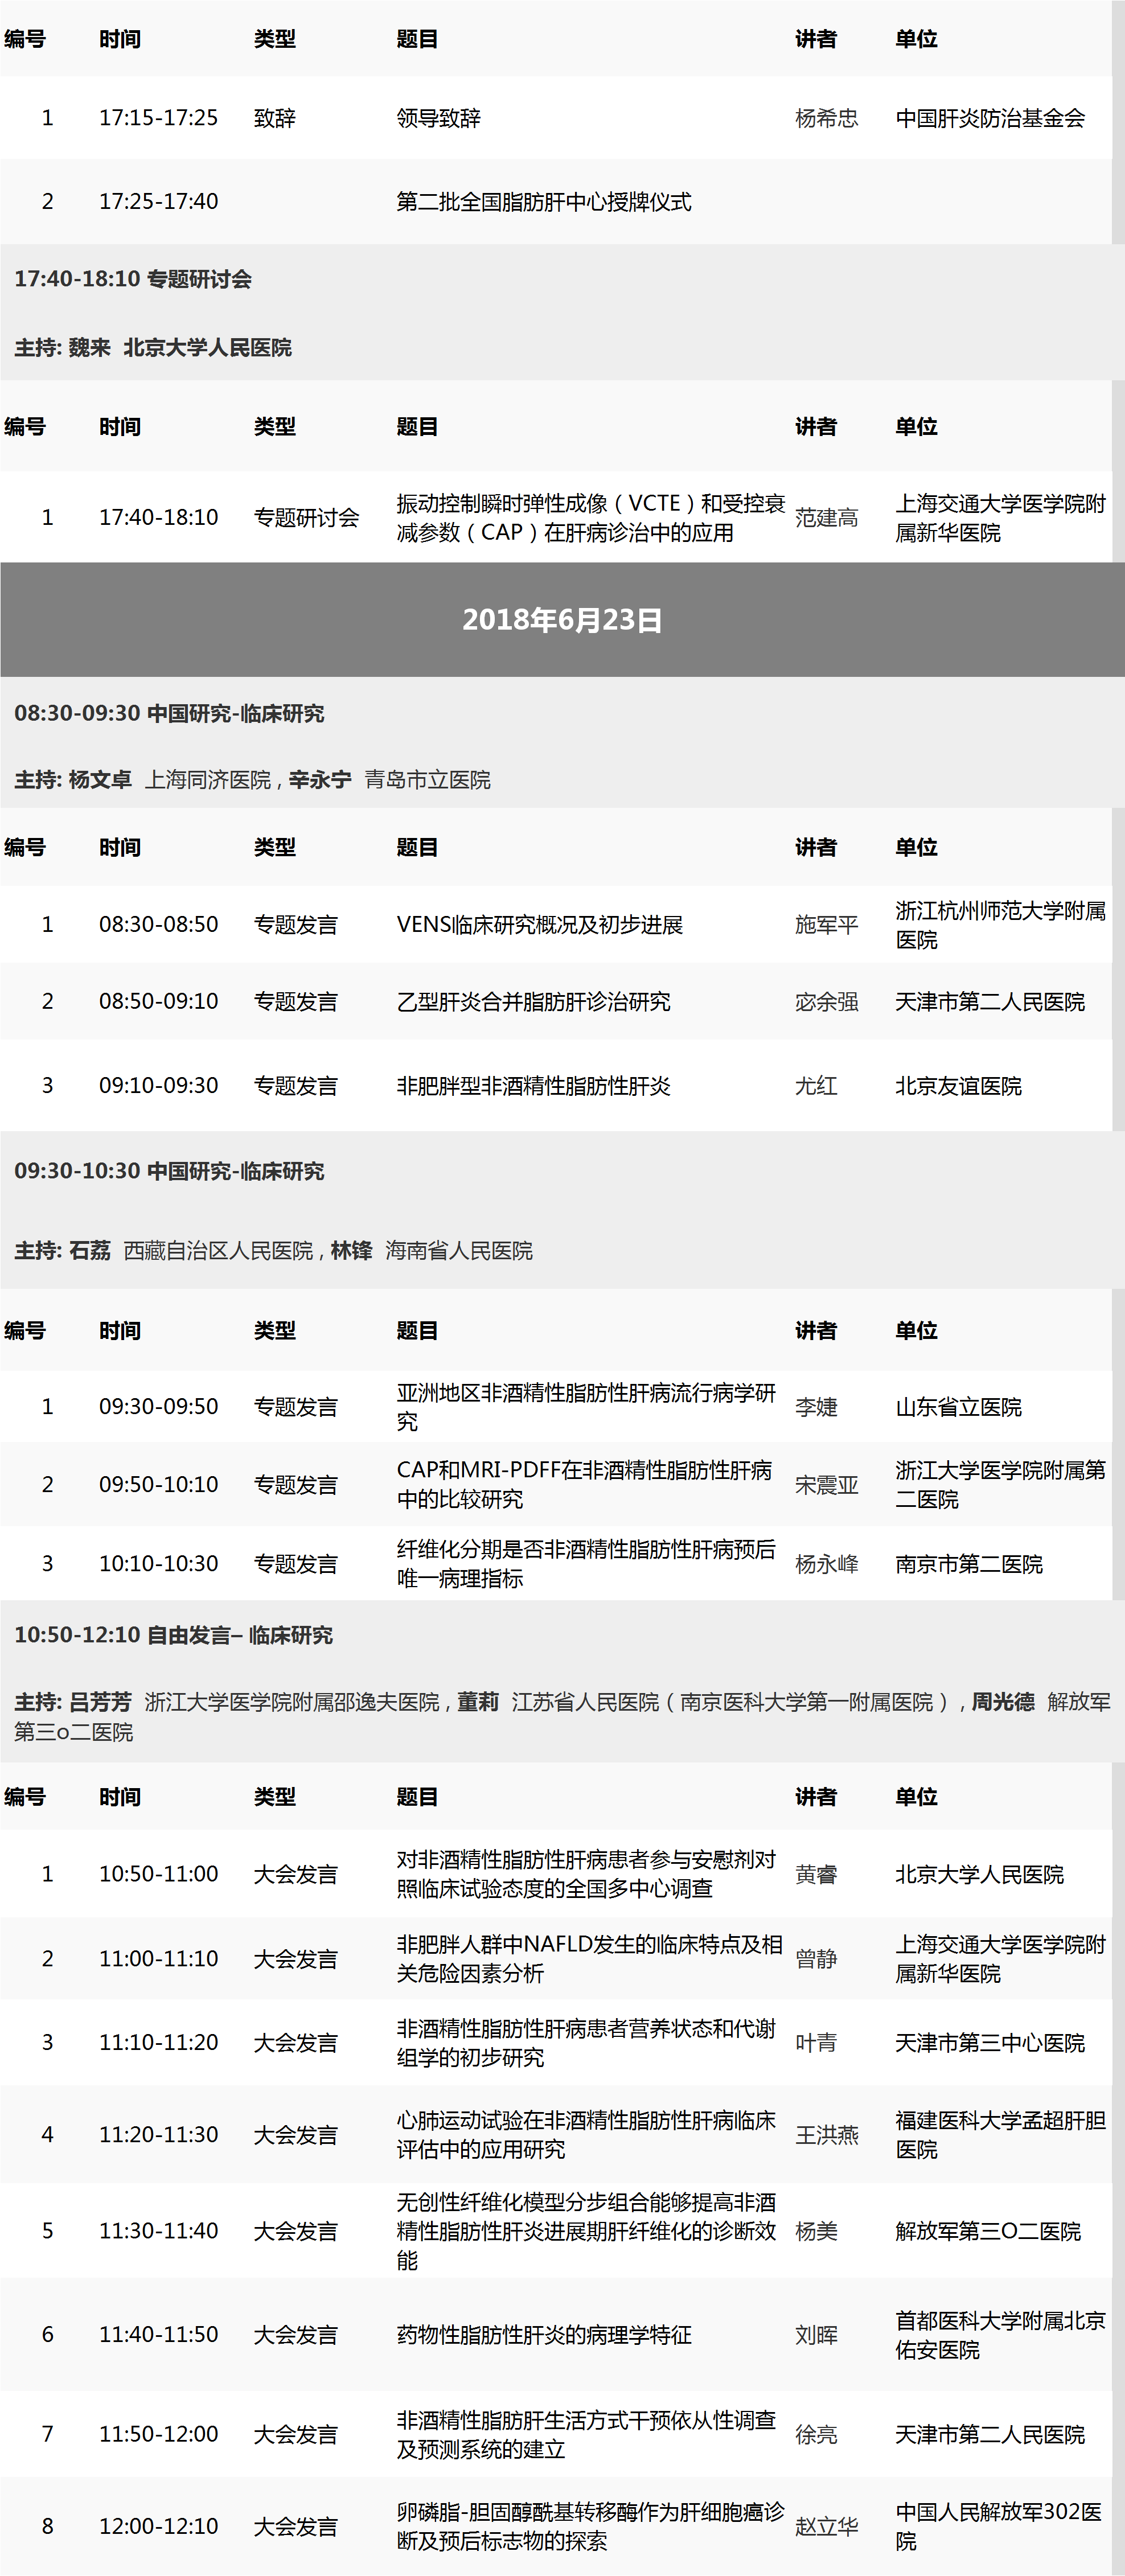Click the 致辞 type cell
This screenshot has width=1125, height=2576.
click(x=274, y=118)
